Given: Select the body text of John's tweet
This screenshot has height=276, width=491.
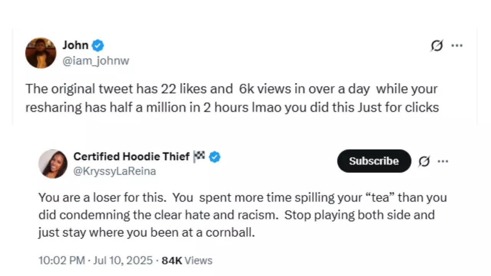Looking at the screenshot, I should click(230, 98).
